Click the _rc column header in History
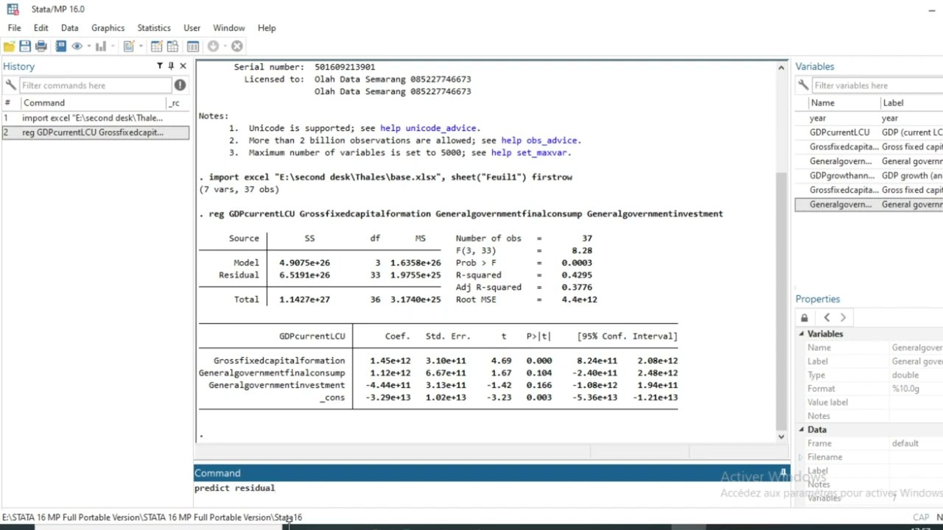The image size is (943, 530). pyautogui.click(x=175, y=103)
